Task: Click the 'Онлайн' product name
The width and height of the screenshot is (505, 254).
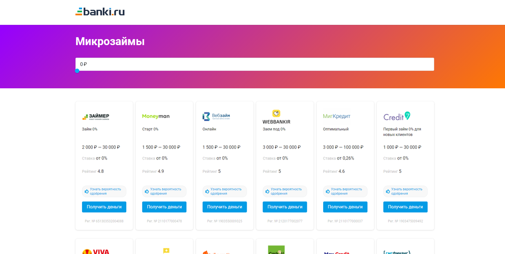Action: [x=209, y=129]
